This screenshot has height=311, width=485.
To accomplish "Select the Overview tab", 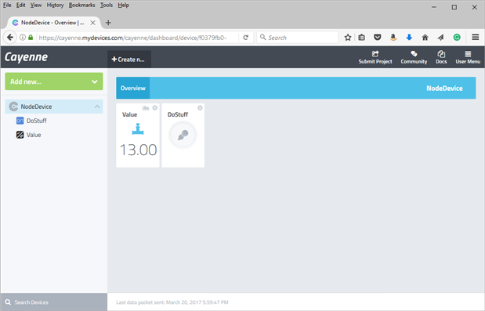I will pyautogui.click(x=133, y=88).
